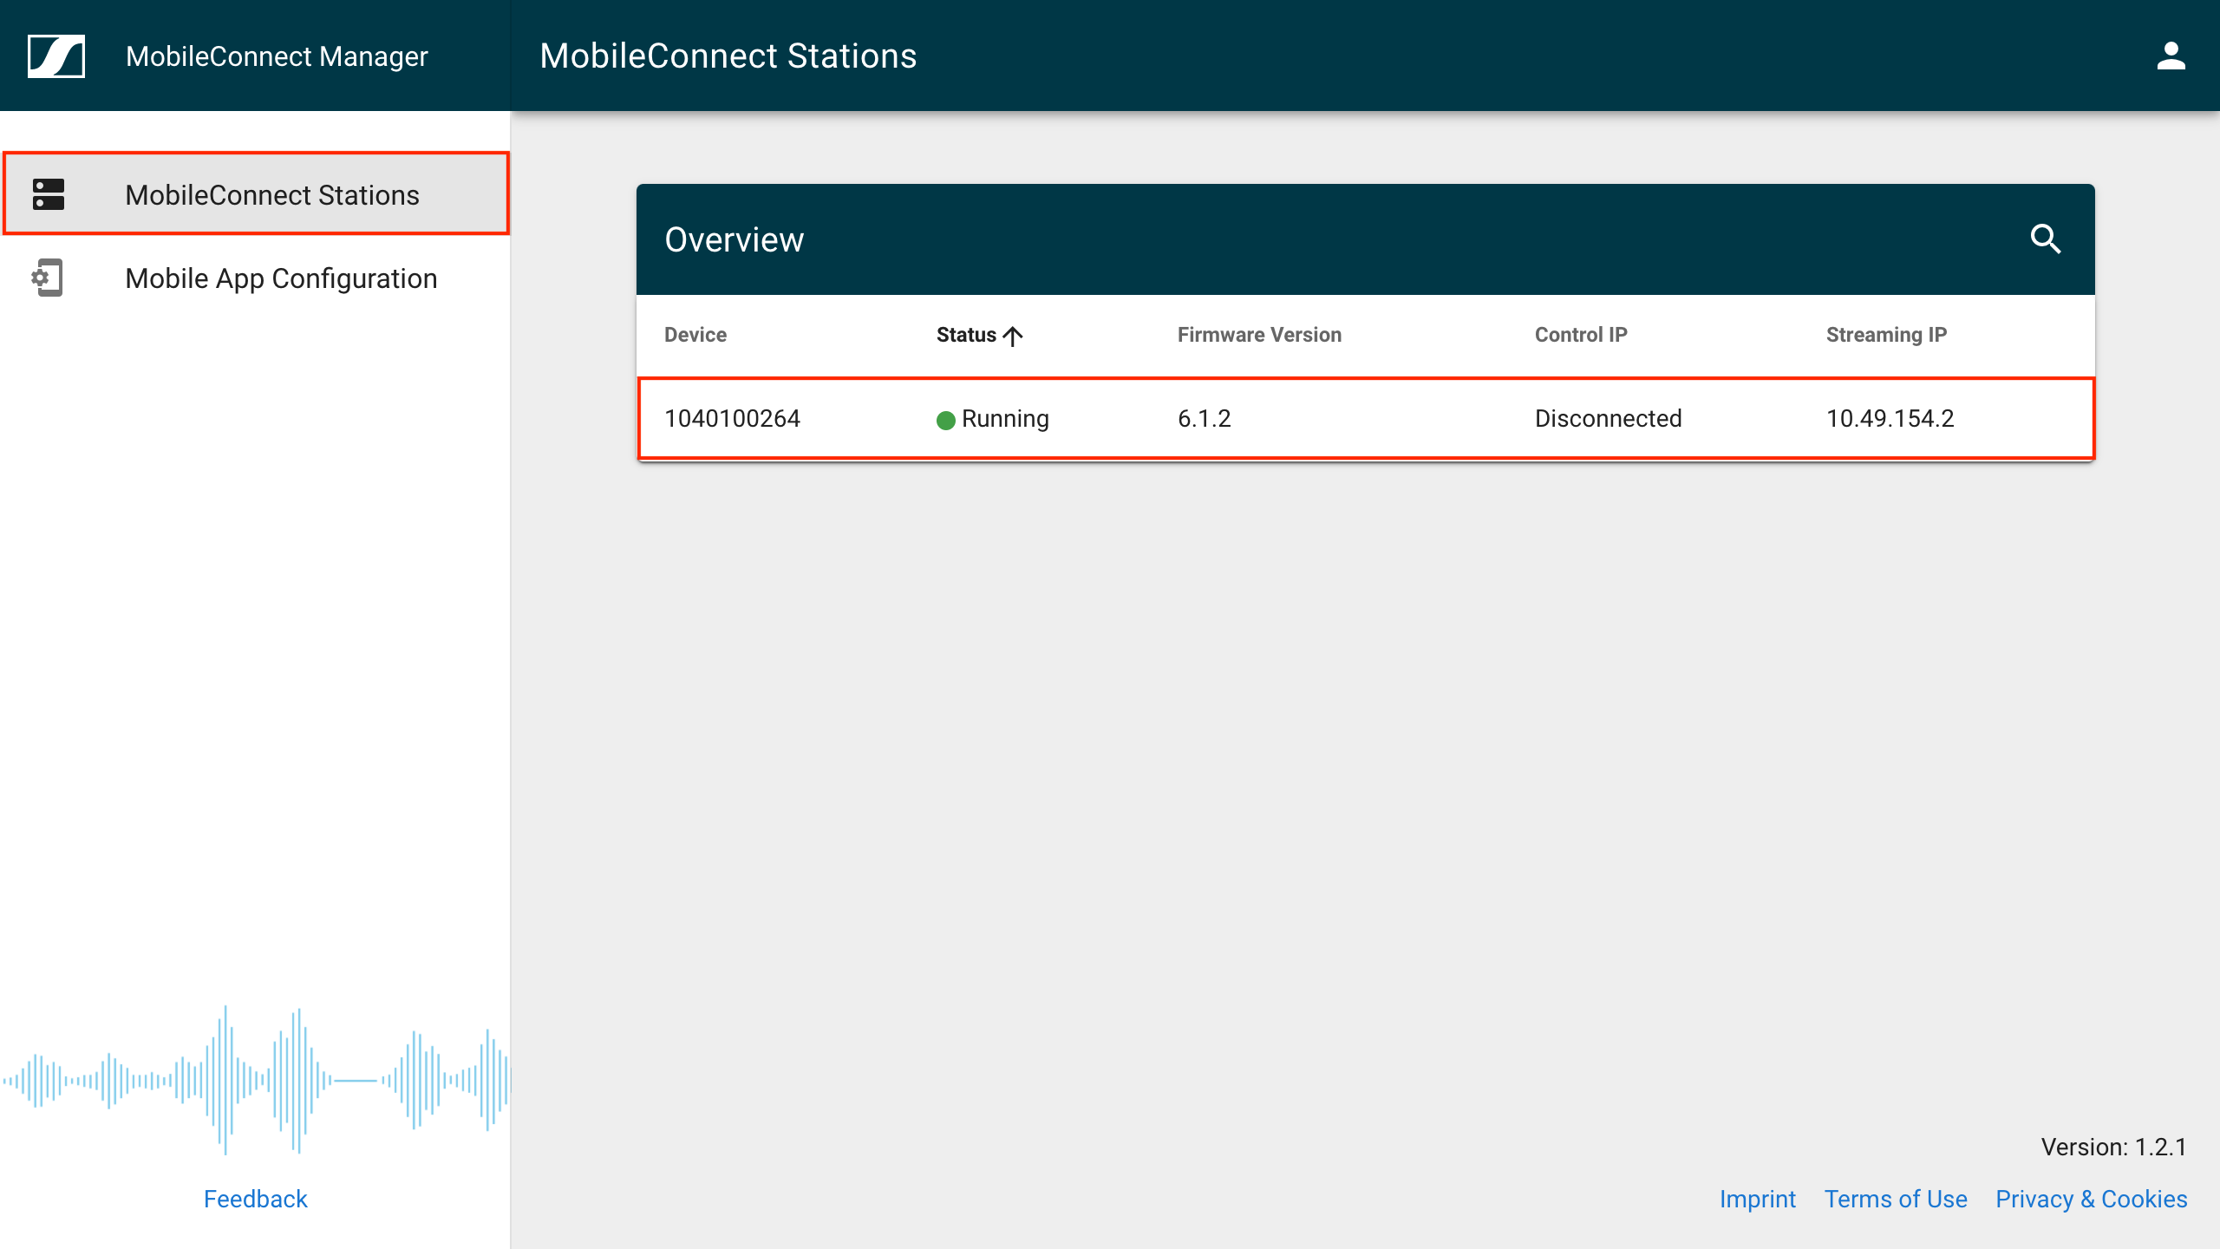Click streaming IP 10.49.154.2 cell
The width and height of the screenshot is (2220, 1249).
click(x=1890, y=418)
